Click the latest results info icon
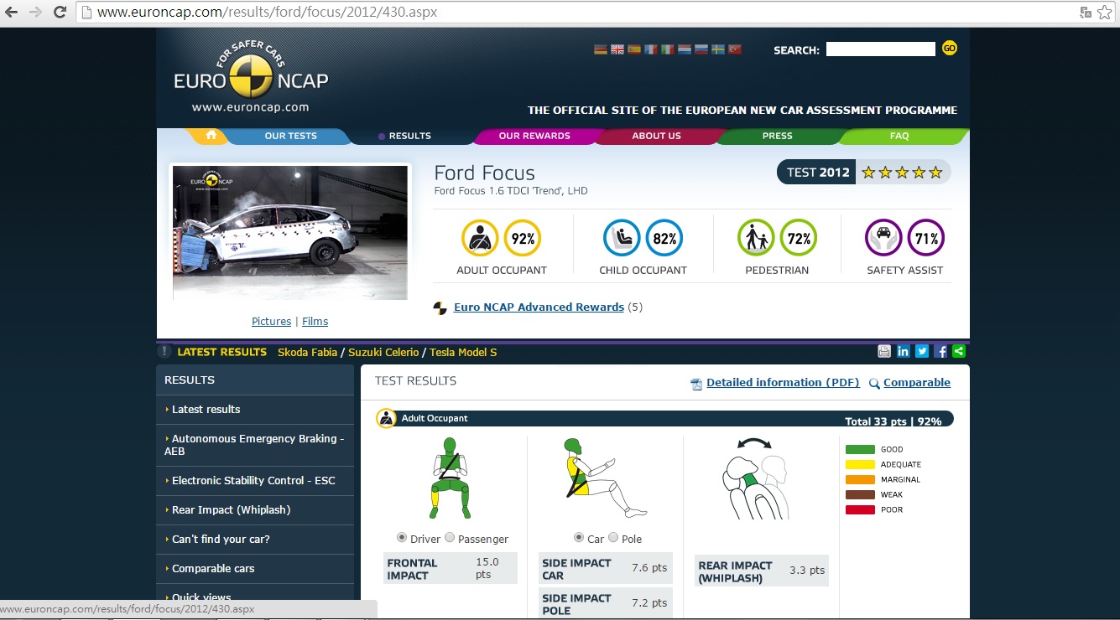1120x620 pixels. tap(164, 352)
